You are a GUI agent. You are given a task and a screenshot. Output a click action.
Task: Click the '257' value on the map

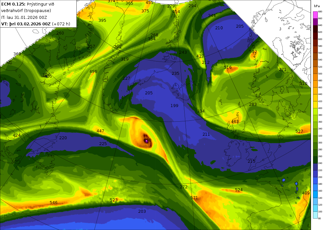point(91,47)
